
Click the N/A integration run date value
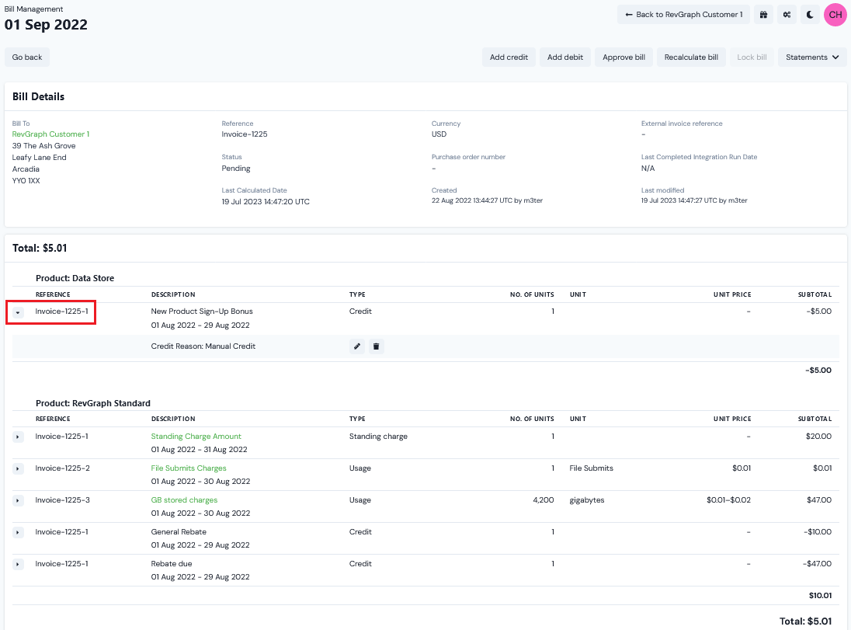648,169
